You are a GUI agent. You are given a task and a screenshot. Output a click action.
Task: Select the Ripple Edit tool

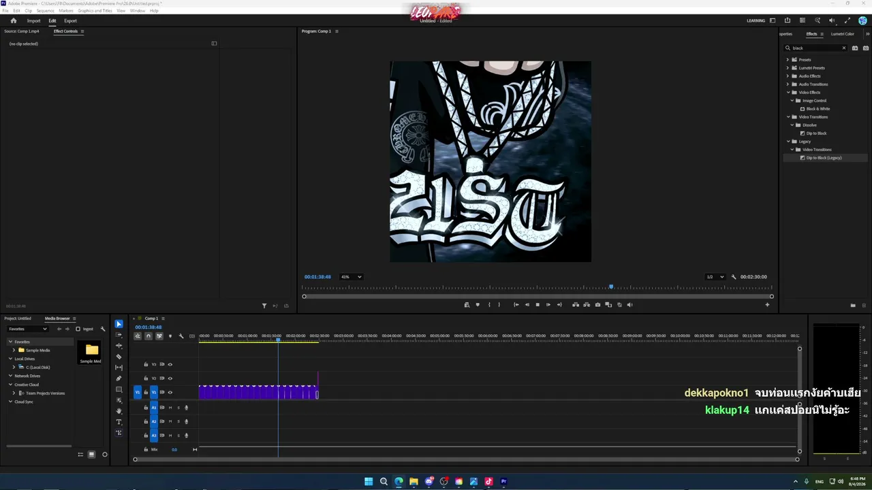point(119,346)
